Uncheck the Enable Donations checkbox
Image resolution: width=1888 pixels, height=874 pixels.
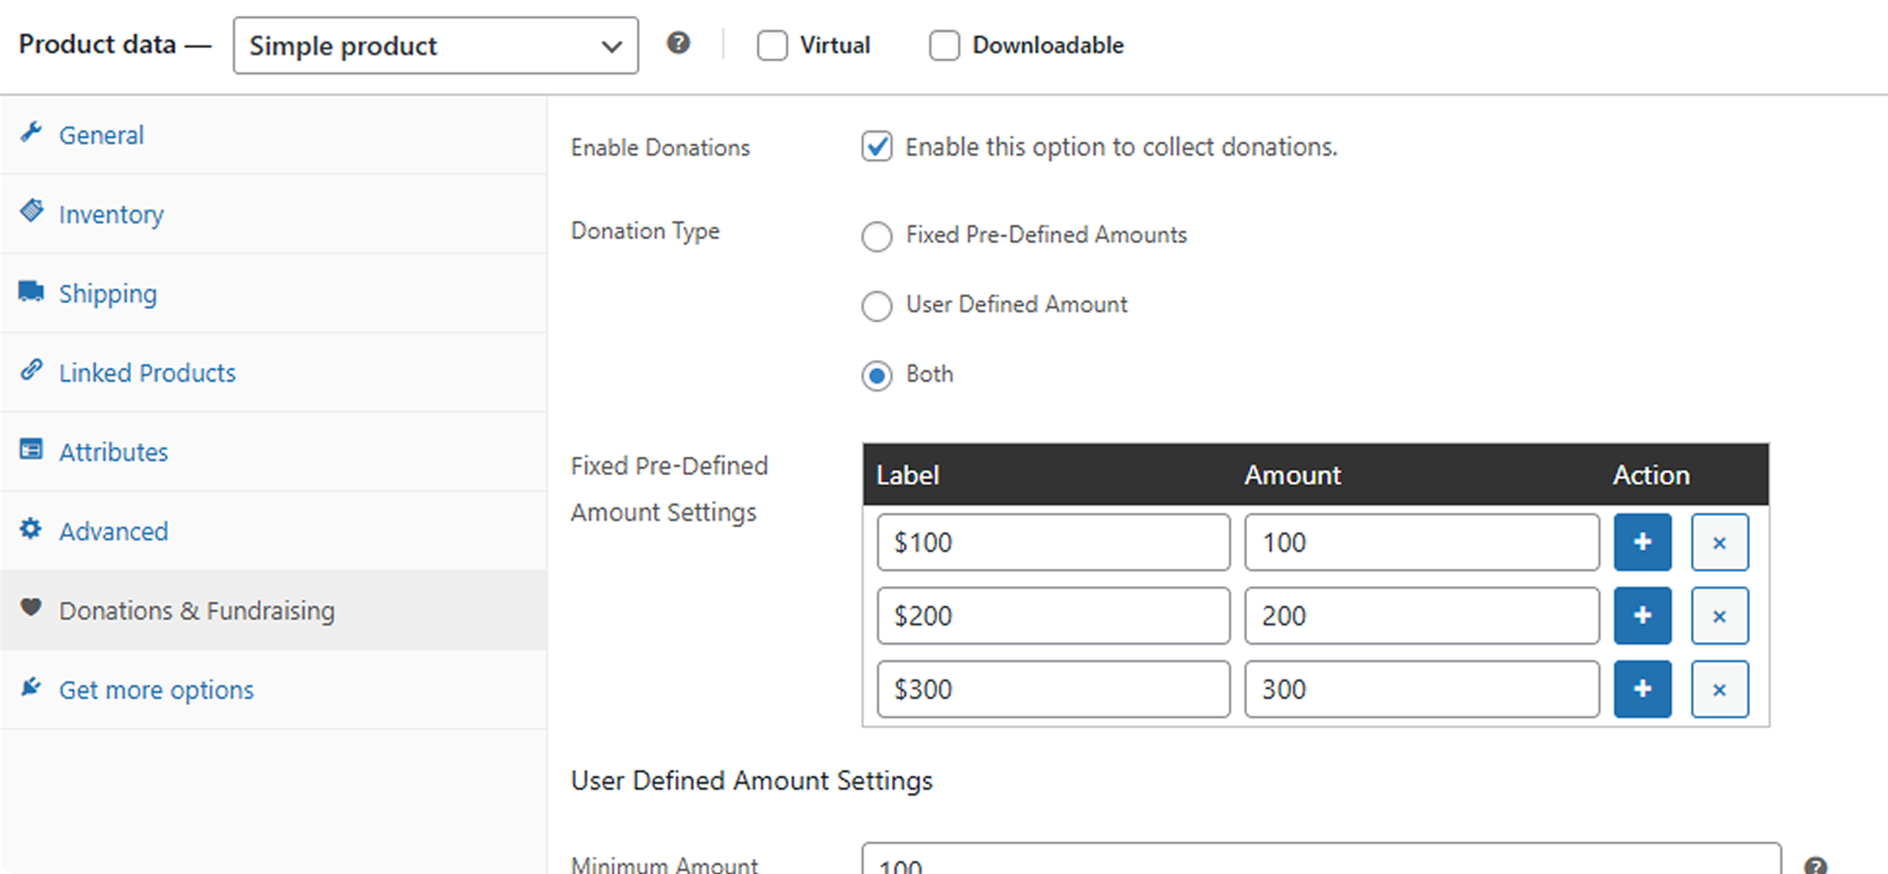(x=877, y=146)
